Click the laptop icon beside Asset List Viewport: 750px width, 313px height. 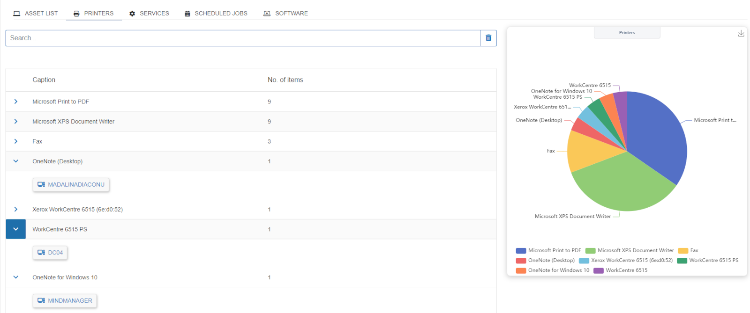point(17,14)
